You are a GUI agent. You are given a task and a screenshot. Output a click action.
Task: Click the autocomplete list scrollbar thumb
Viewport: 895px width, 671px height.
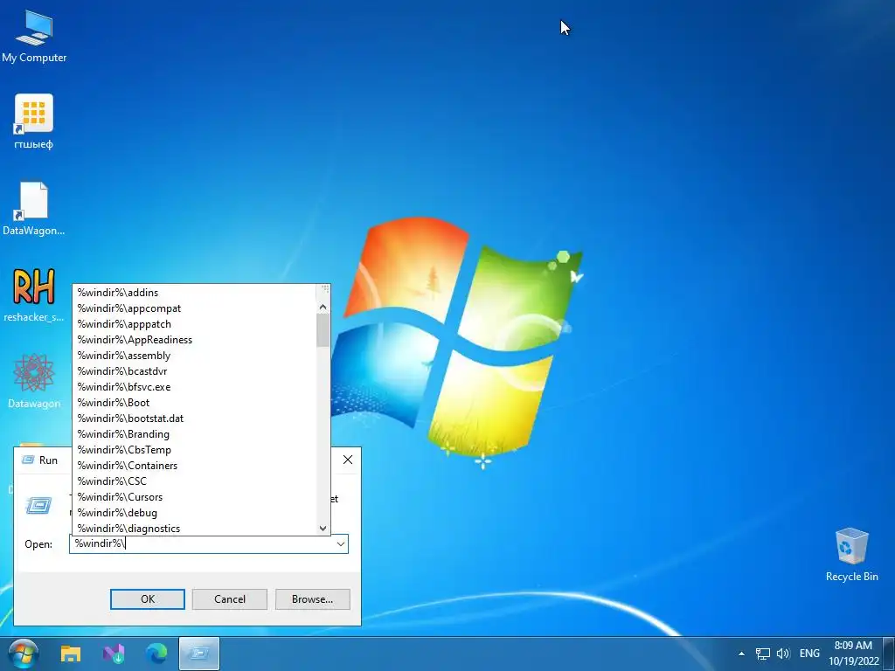tap(323, 331)
